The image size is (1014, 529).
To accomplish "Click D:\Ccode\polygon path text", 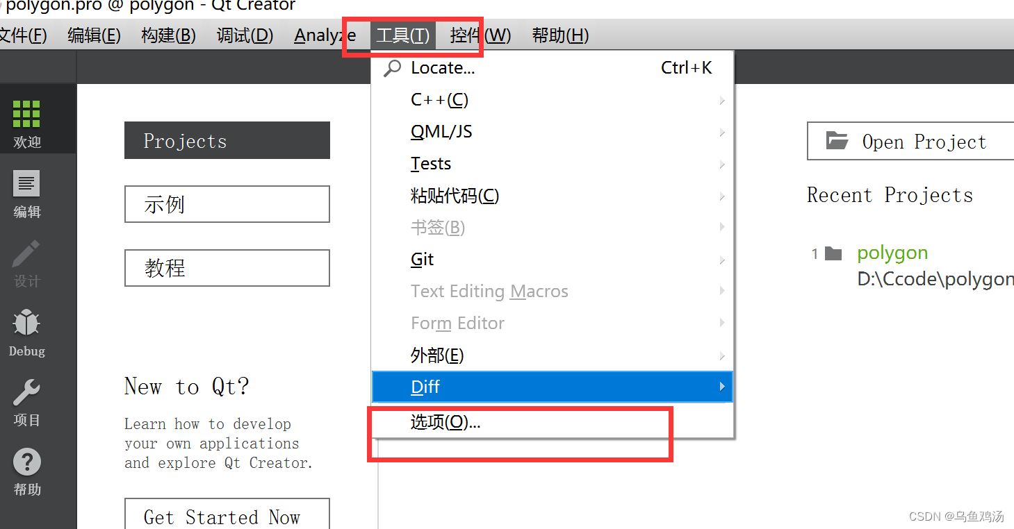I will 935,280.
